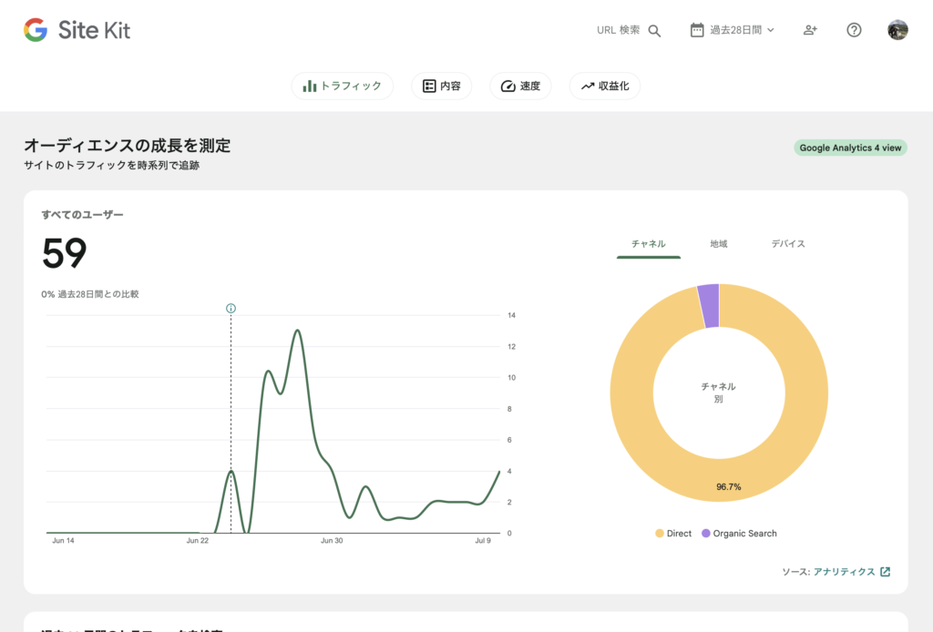The height and width of the screenshot is (632, 933).
Task: Open the help question mark icon
Action: pos(854,30)
